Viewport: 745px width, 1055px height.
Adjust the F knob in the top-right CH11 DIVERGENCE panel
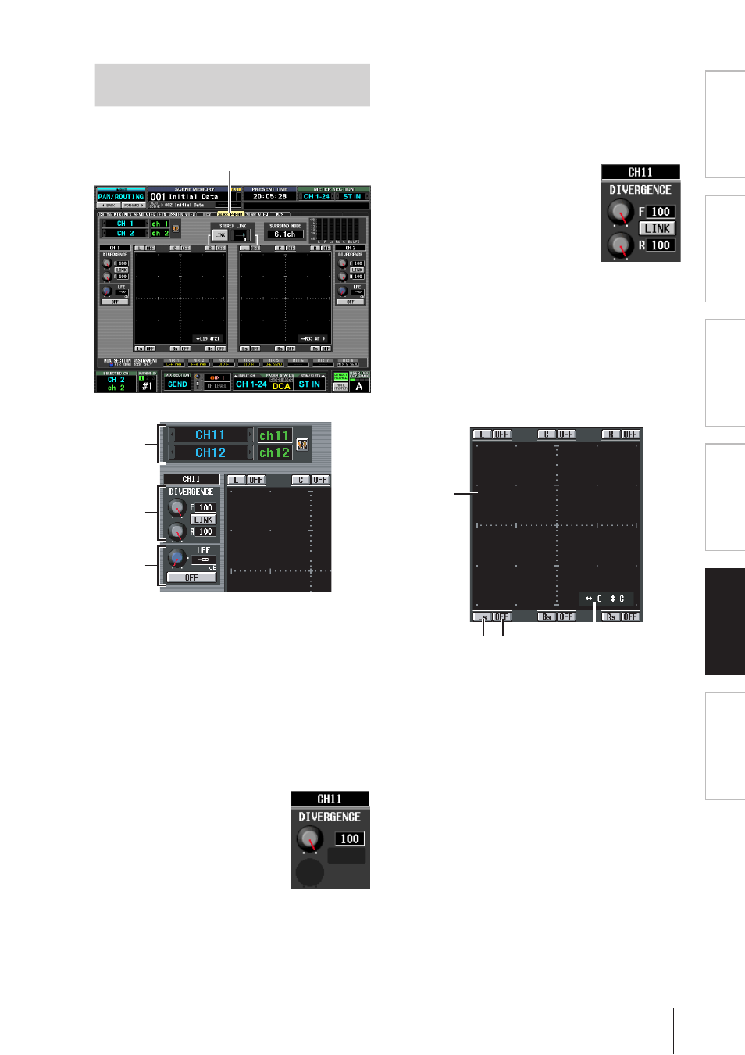[620, 211]
